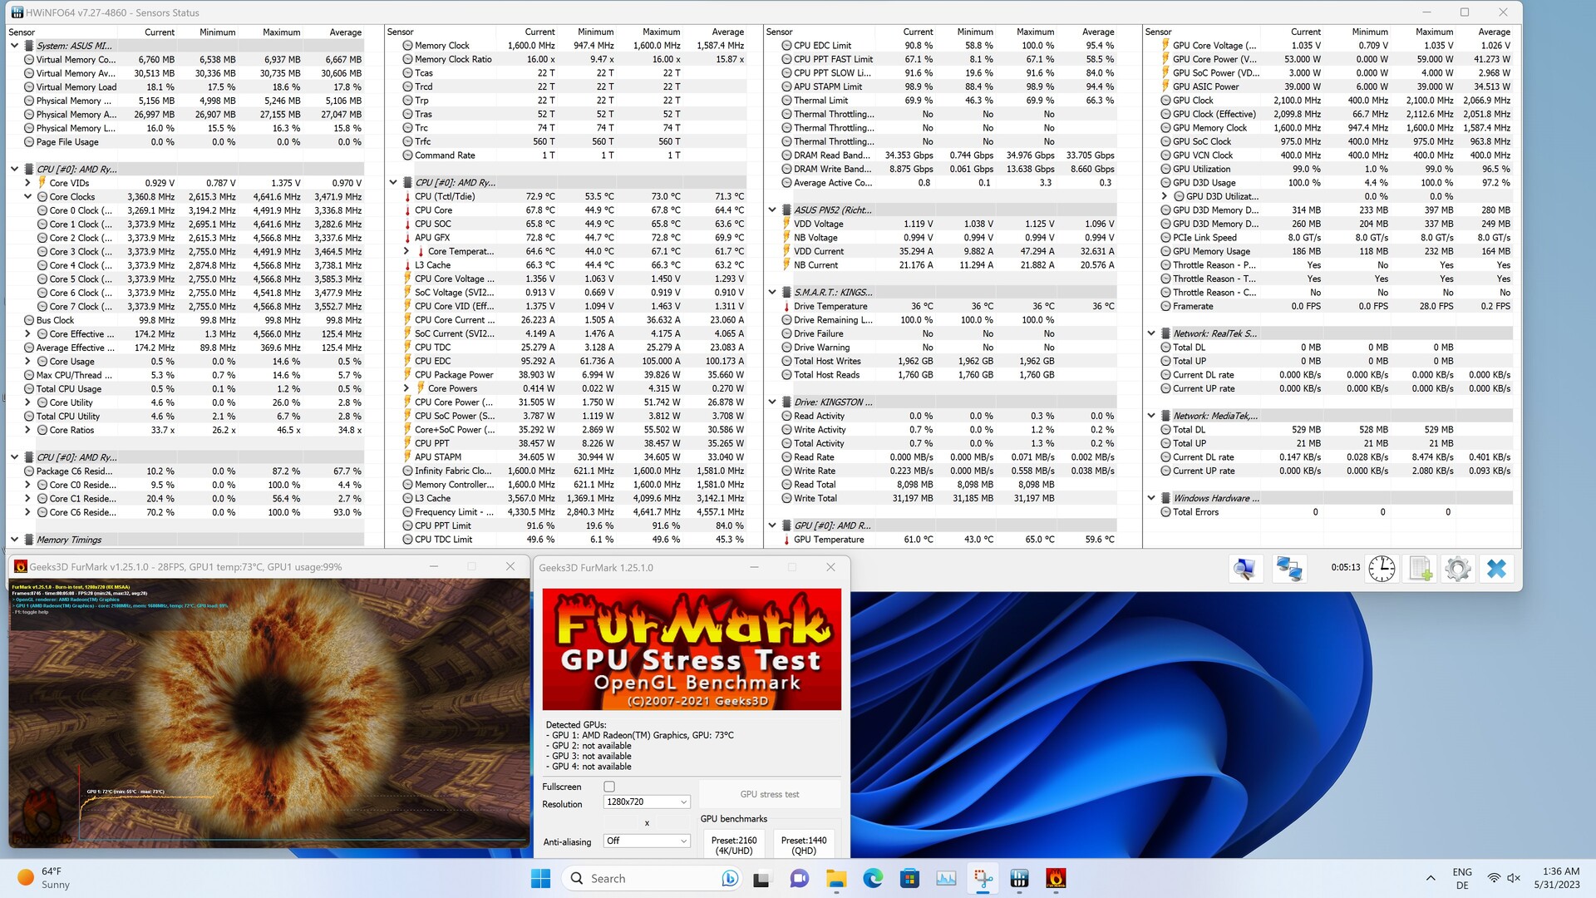Open the Resolution 1280x720 dropdown
Screen dimensions: 1596x898
coord(647,802)
